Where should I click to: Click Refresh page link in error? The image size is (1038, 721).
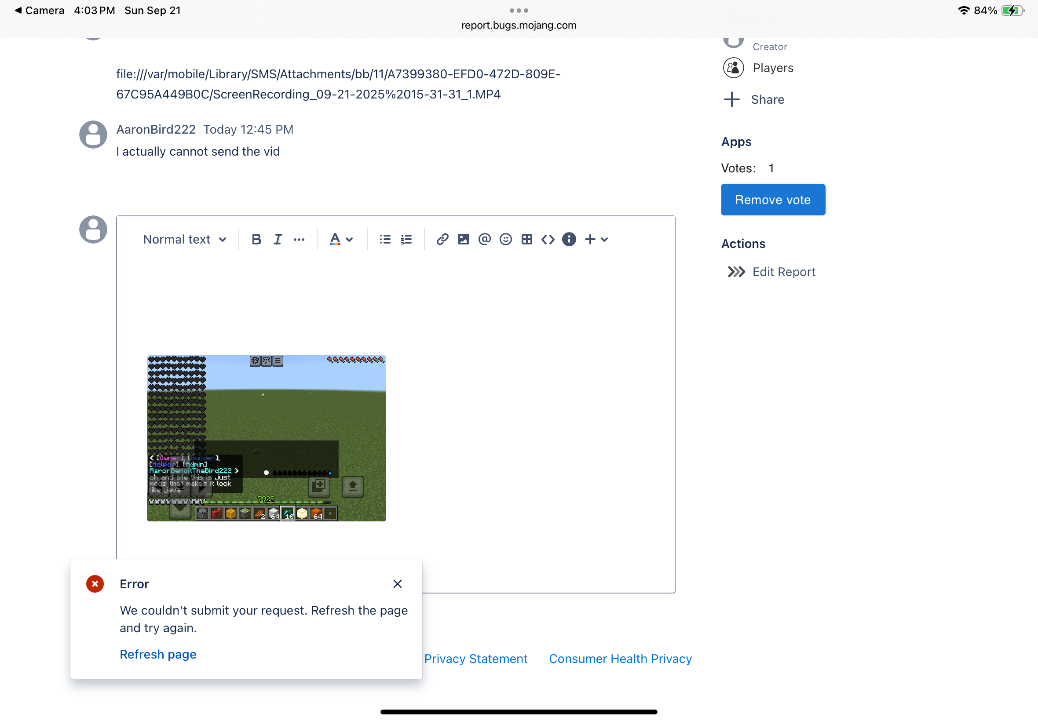pos(158,654)
